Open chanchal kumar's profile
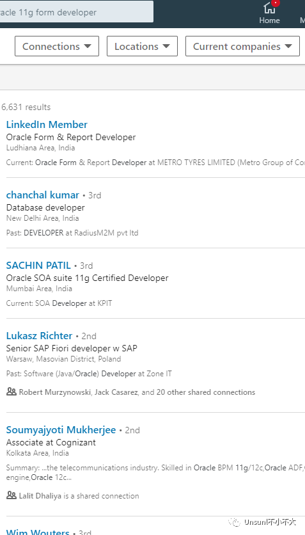 [43, 195]
